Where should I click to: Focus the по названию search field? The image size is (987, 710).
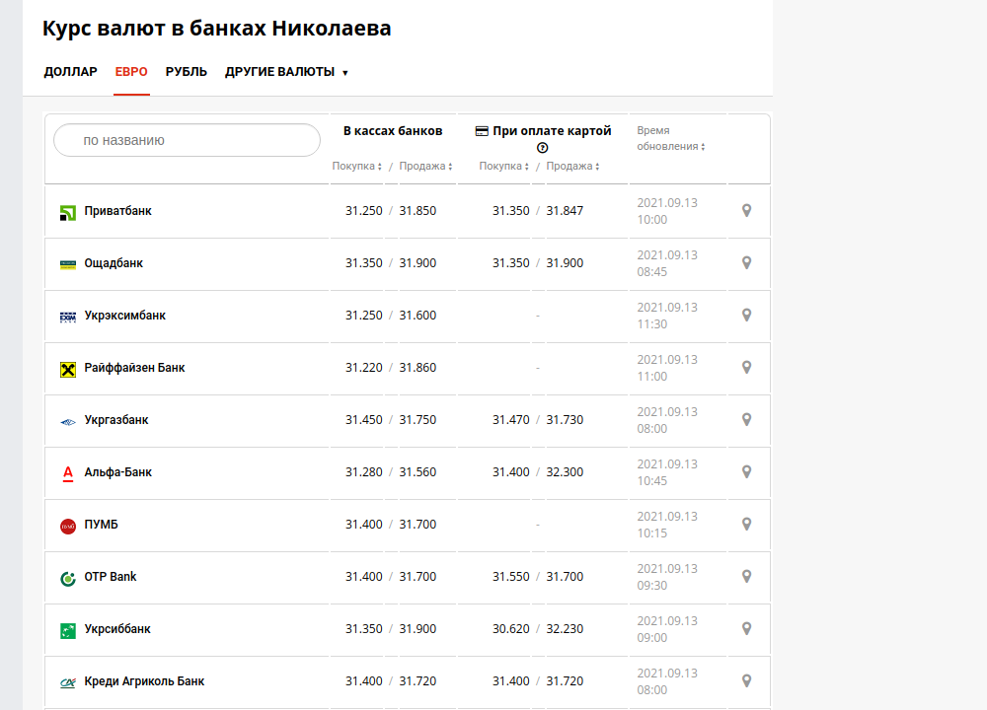[x=187, y=140]
